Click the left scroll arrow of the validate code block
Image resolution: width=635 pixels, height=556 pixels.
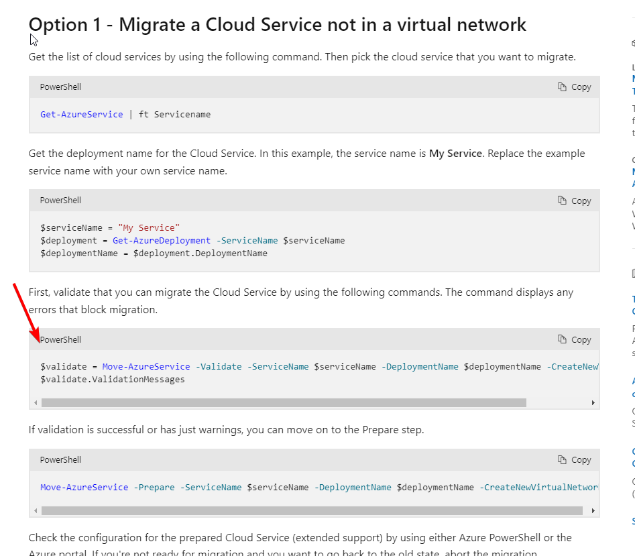tap(36, 403)
